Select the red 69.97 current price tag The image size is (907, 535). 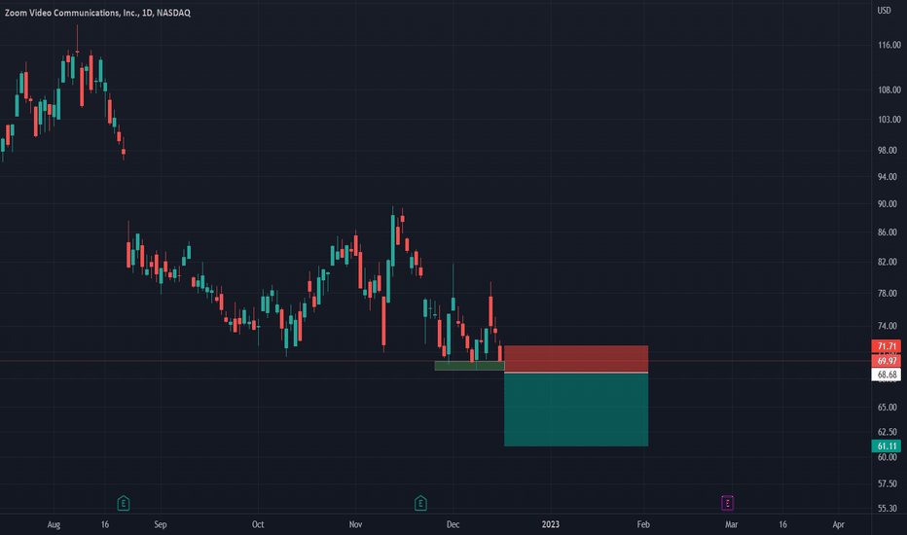coord(887,361)
